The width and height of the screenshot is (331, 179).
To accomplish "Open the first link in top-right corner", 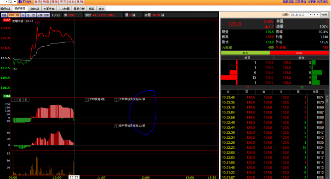I will point(288,1).
